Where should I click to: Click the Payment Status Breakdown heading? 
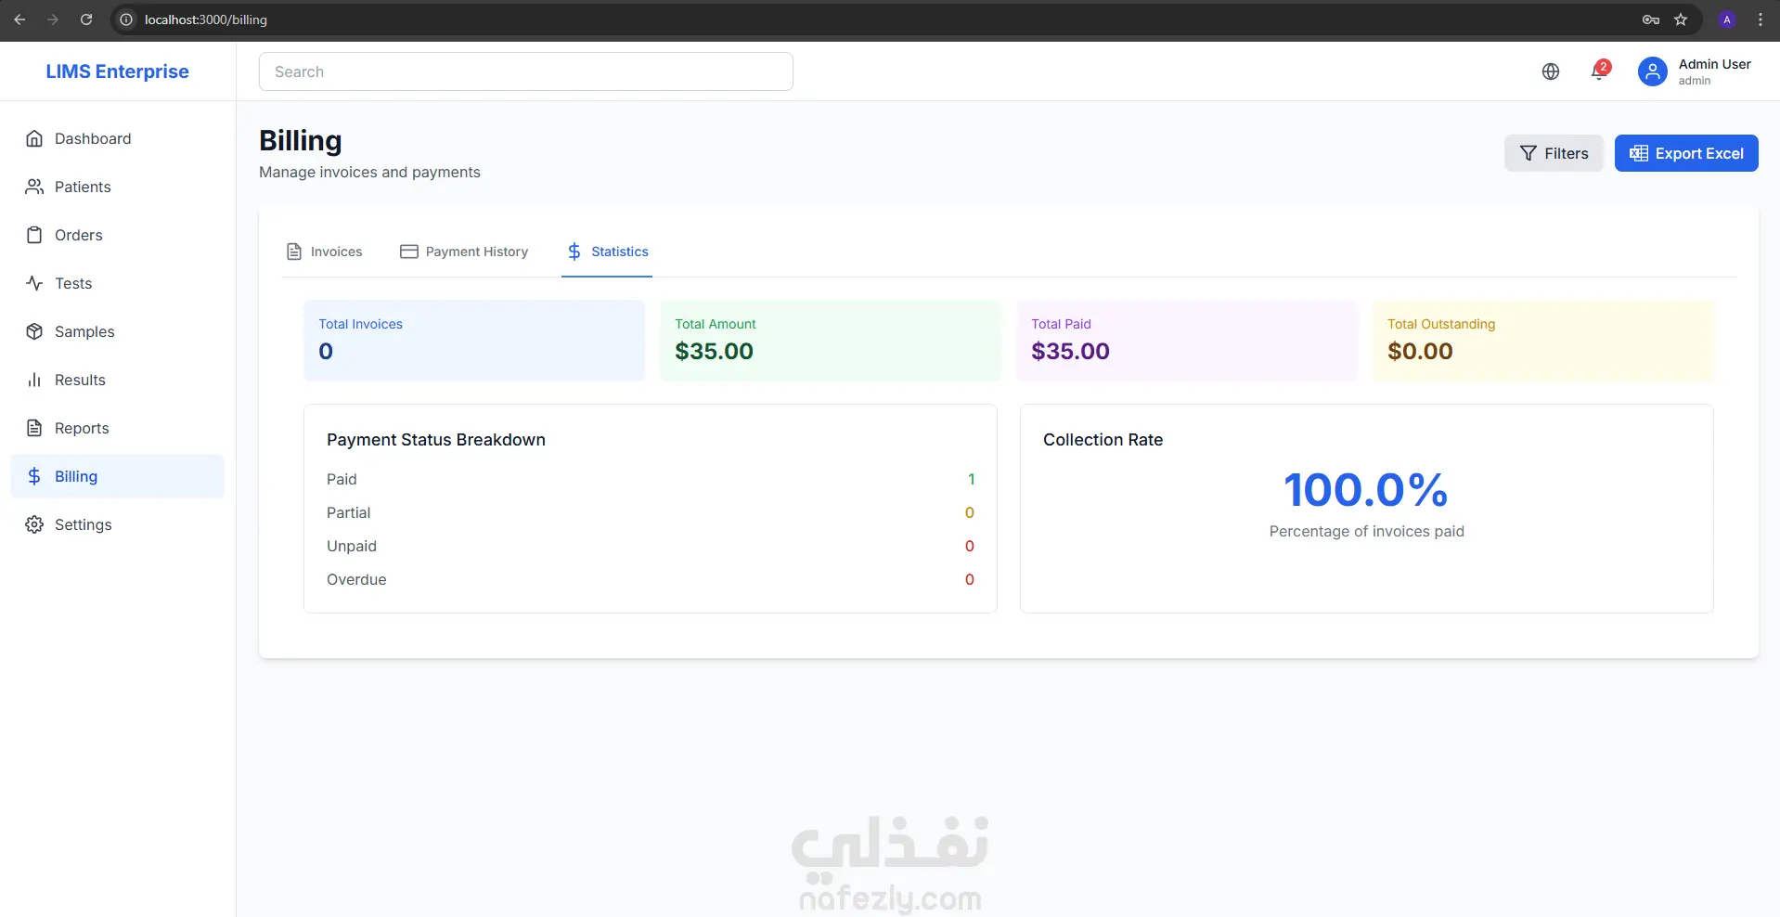pos(436,440)
